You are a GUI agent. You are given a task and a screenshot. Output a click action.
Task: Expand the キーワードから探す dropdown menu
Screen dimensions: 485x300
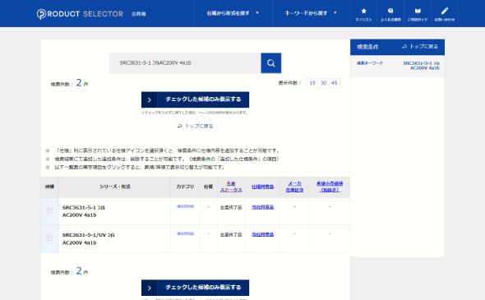311,13
